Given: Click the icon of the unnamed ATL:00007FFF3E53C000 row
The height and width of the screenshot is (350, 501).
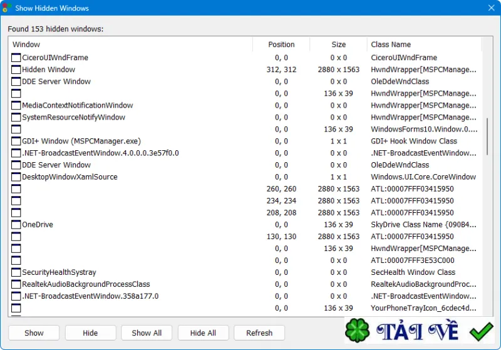Looking at the screenshot, I should pos(16,260).
